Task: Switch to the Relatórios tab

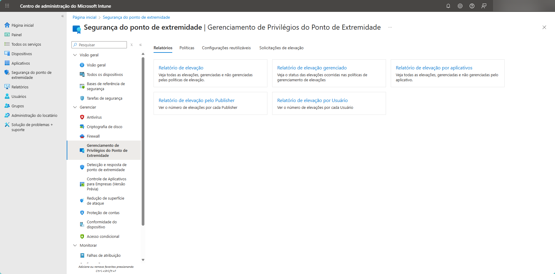Action: [x=163, y=48]
